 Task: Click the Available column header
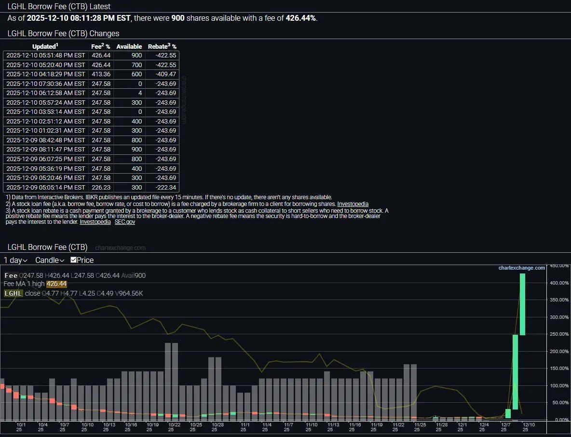[x=129, y=47]
